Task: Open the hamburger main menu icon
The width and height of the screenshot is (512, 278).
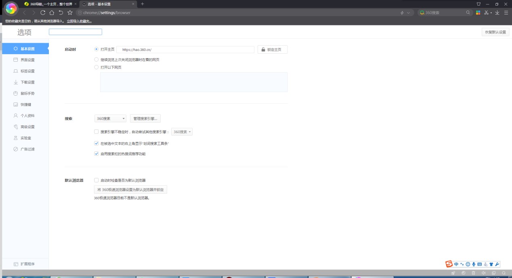Action: tap(506, 13)
